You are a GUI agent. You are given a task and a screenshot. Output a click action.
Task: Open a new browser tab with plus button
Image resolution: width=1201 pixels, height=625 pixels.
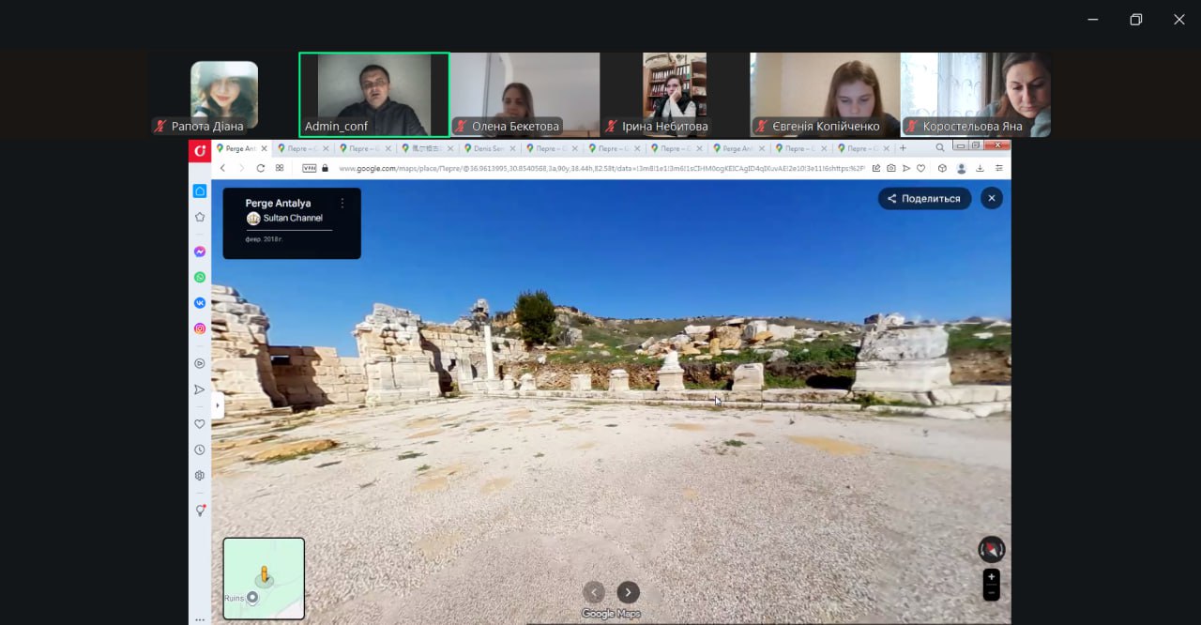[903, 147]
